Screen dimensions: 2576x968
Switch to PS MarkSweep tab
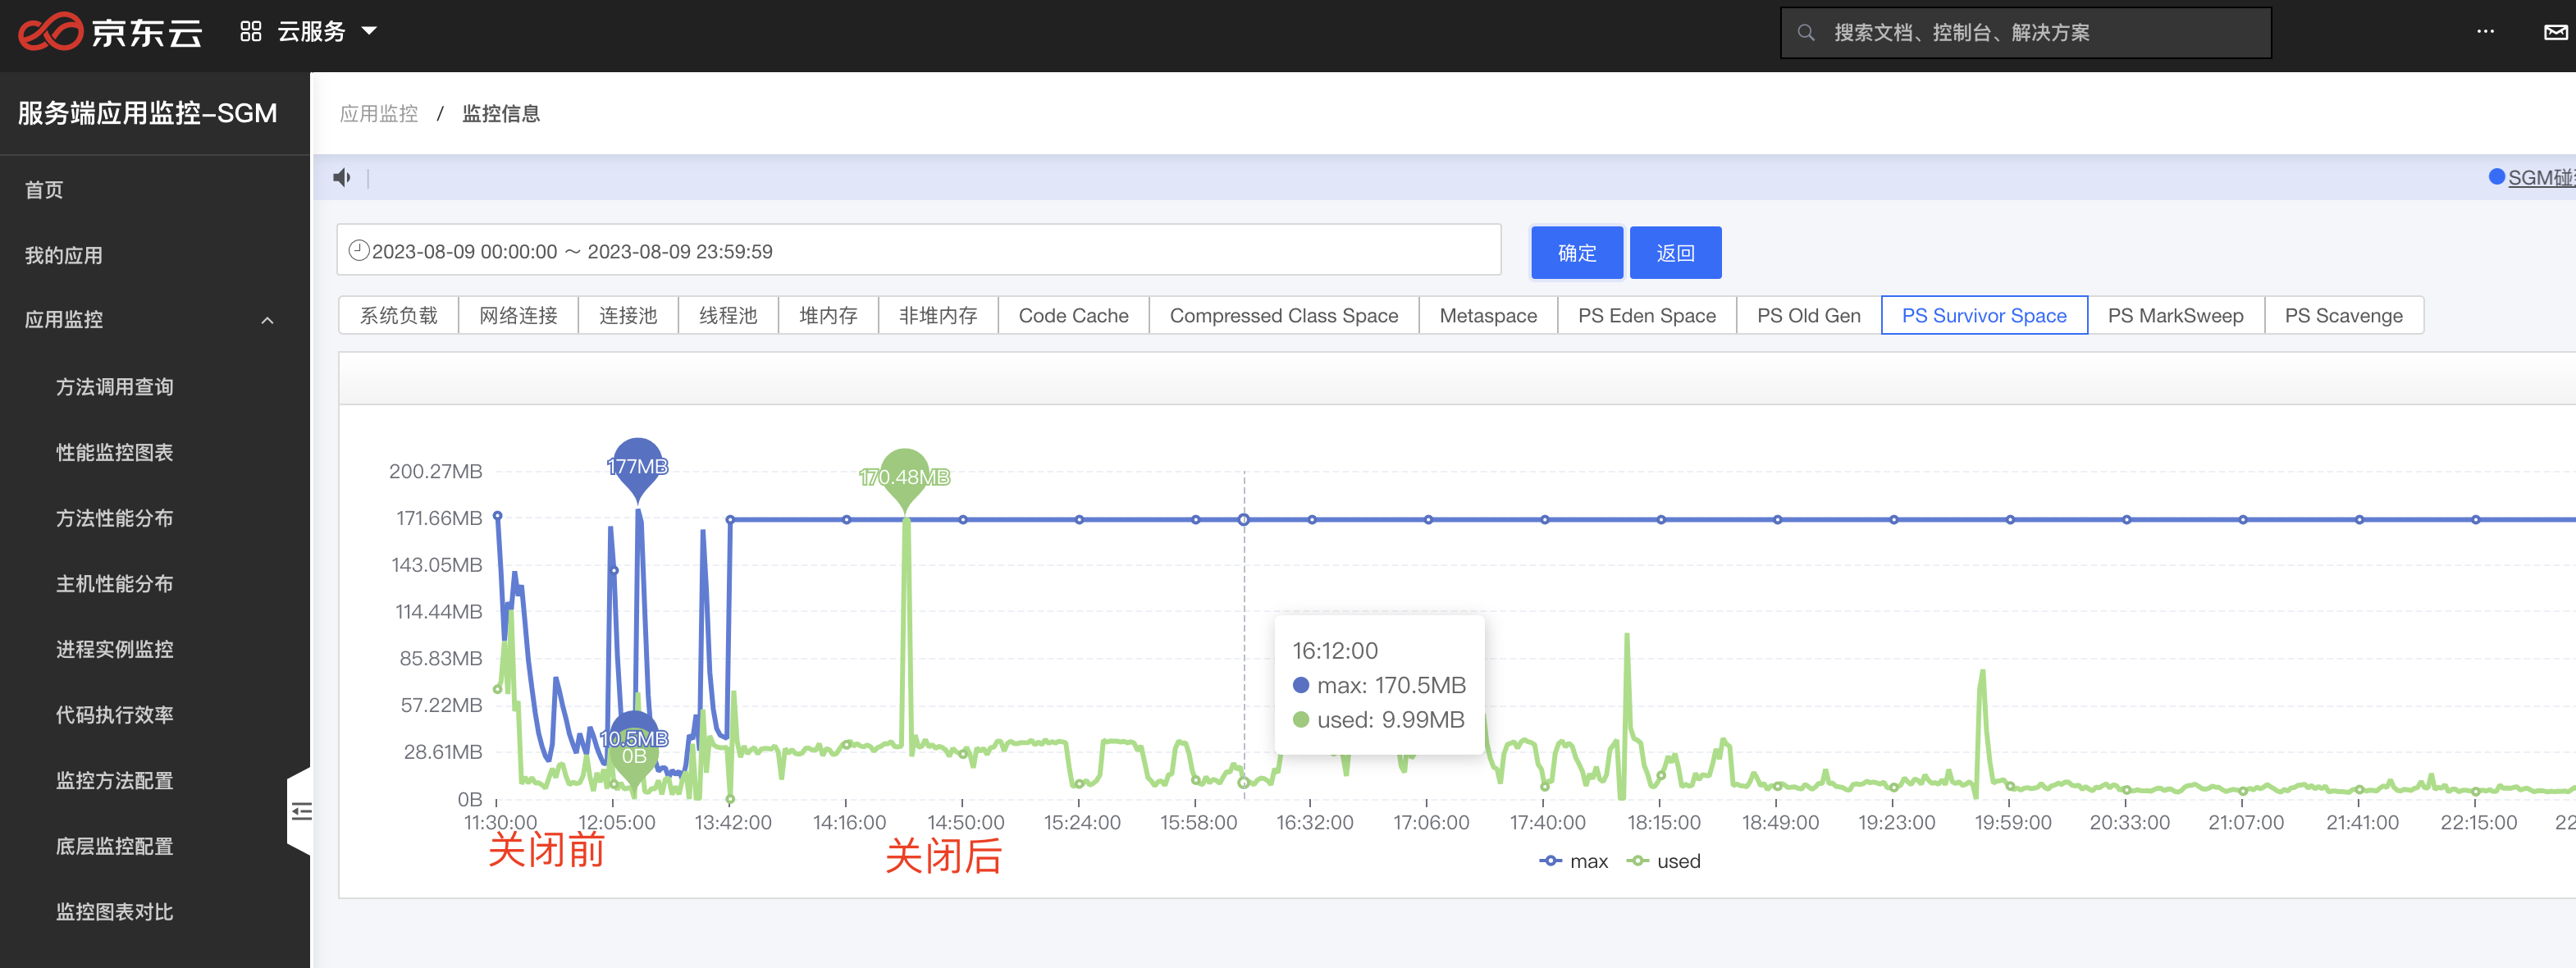(x=2176, y=316)
